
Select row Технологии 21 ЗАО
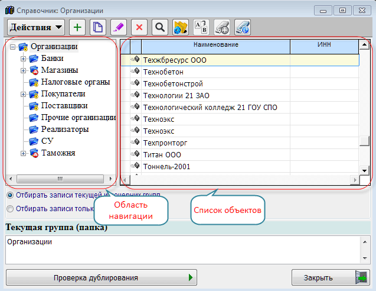point(240,96)
